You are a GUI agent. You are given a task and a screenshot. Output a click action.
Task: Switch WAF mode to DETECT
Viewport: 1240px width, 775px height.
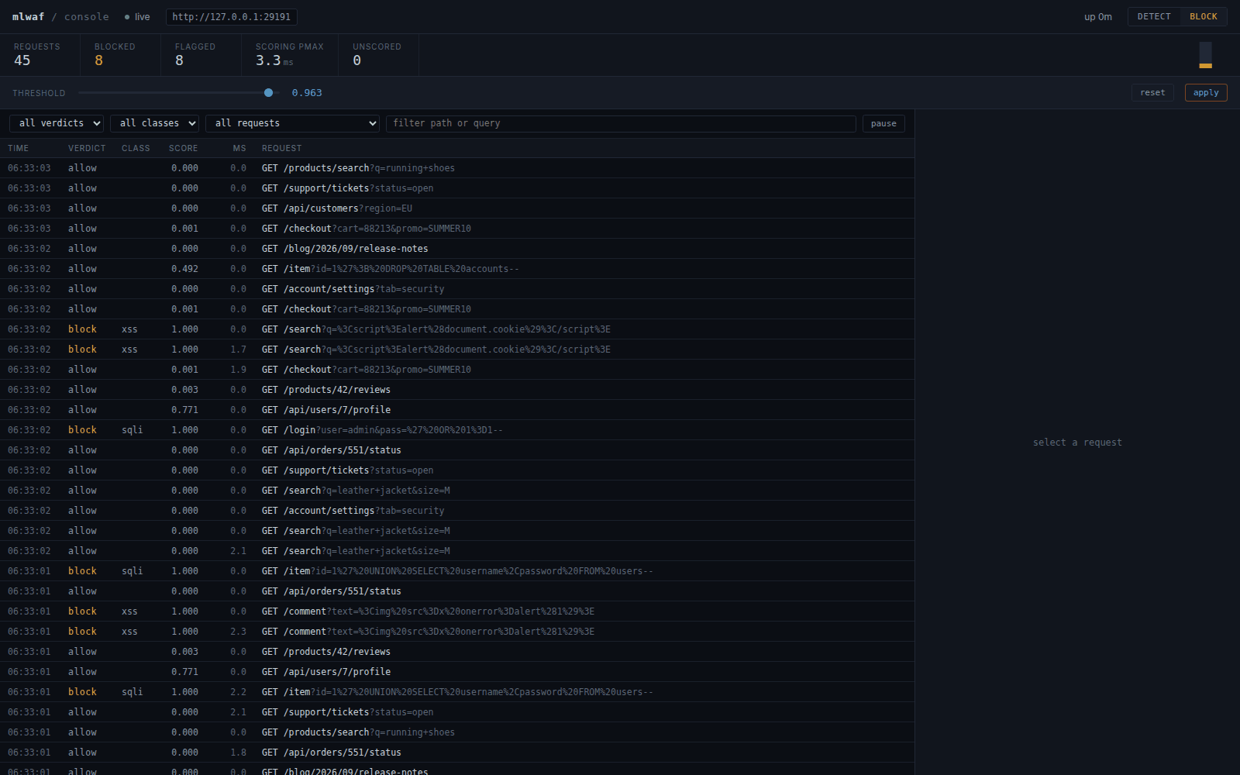[x=1154, y=17]
